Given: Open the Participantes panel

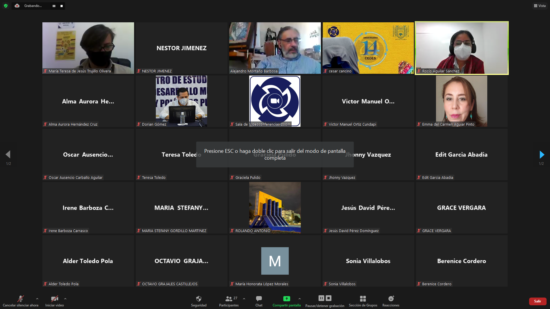Looking at the screenshot, I should pos(229,301).
